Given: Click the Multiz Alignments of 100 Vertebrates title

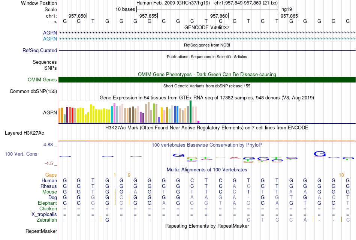Looking at the screenshot, I should (207, 170).
